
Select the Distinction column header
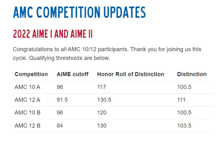tap(192, 74)
